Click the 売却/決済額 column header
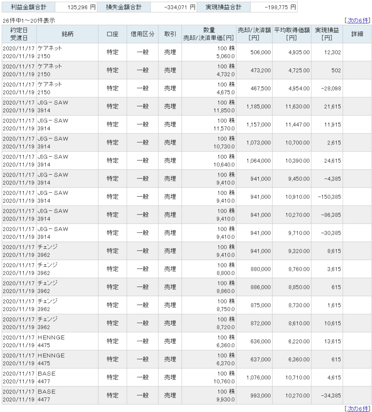This screenshot has height=412, width=372. pyautogui.click(x=254, y=34)
